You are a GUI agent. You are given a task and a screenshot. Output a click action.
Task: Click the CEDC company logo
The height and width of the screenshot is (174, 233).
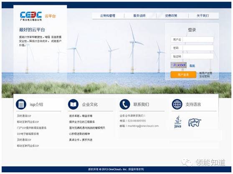coord(31,16)
